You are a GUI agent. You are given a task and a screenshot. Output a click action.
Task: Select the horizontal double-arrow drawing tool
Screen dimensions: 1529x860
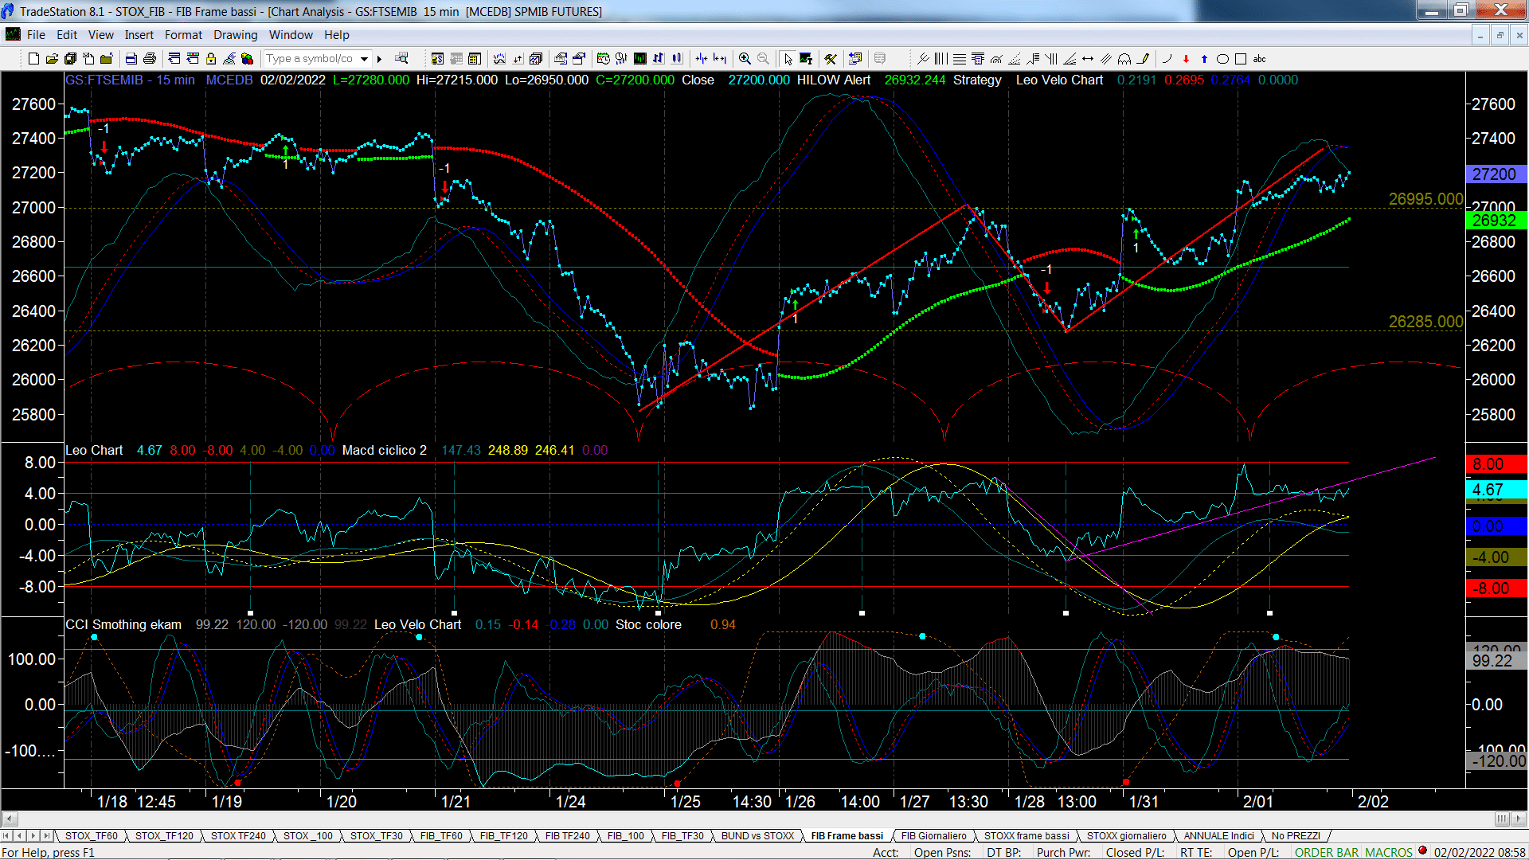(1088, 59)
